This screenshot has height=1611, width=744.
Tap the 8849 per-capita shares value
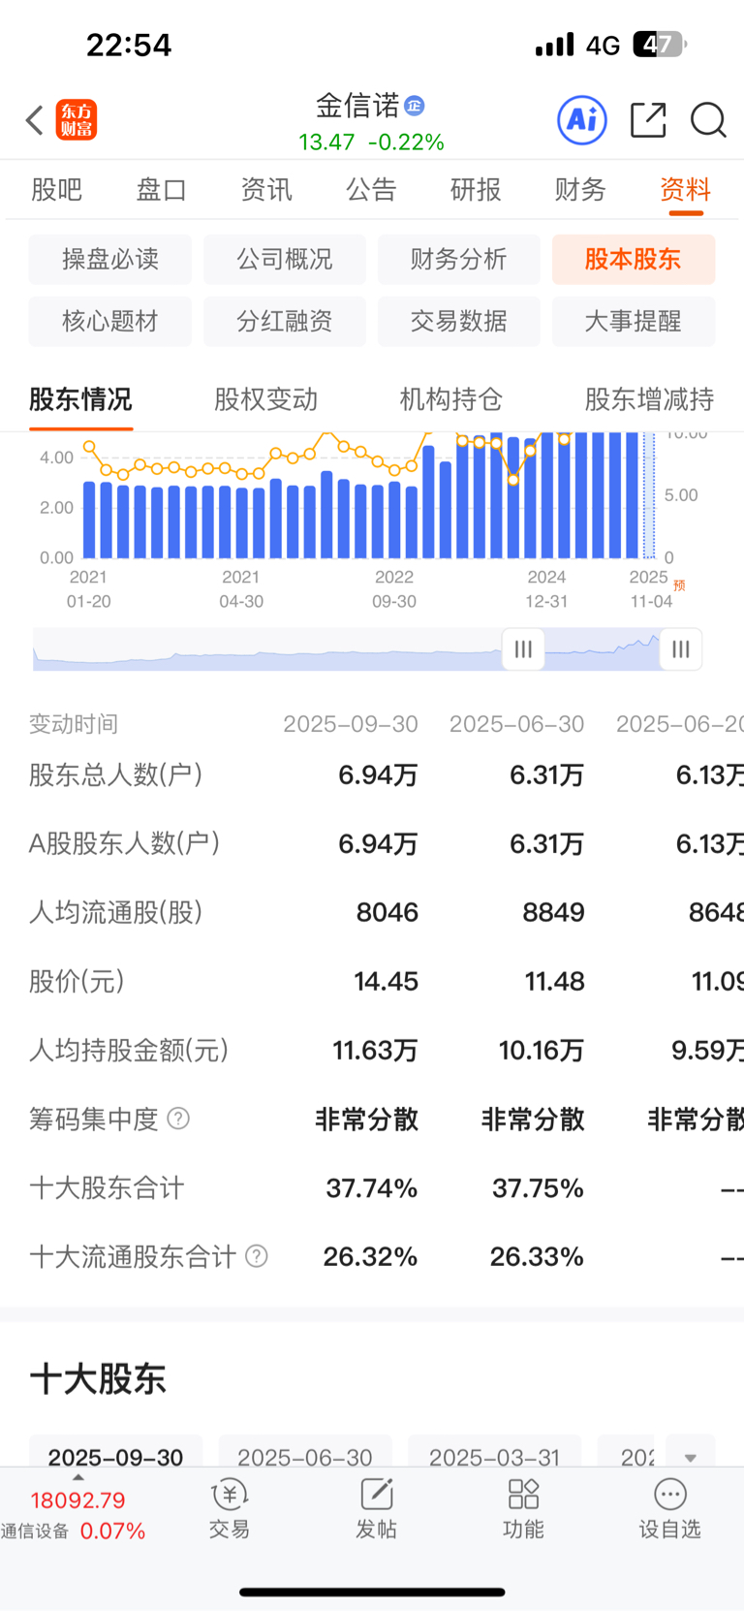click(x=554, y=912)
